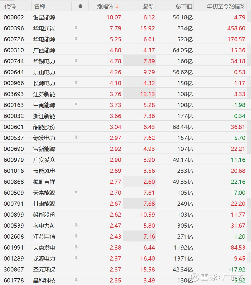Click the star marker on 中闽能源 row

(76, 104)
